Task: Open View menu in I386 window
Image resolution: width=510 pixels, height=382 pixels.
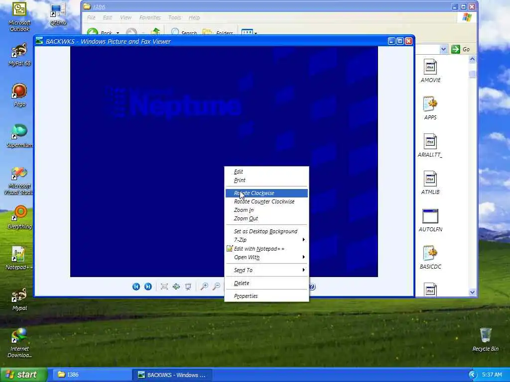Action: tap(126, 17)
